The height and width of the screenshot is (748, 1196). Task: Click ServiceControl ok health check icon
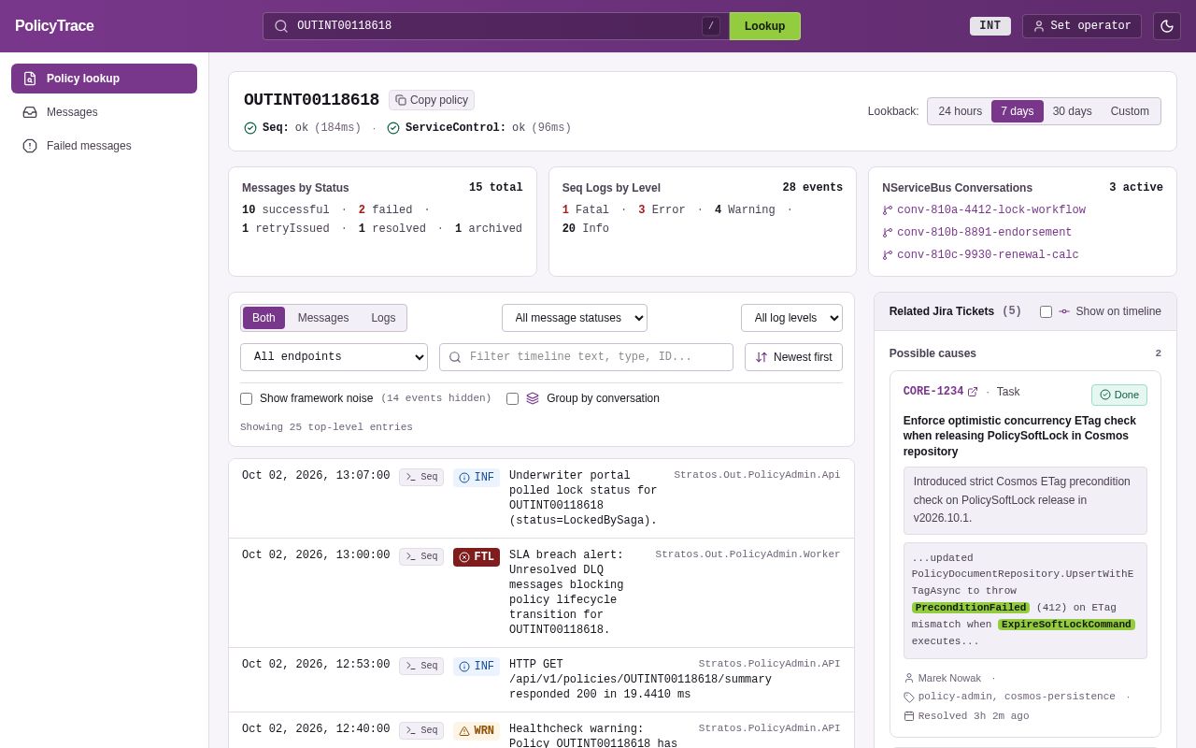[393, 128]
